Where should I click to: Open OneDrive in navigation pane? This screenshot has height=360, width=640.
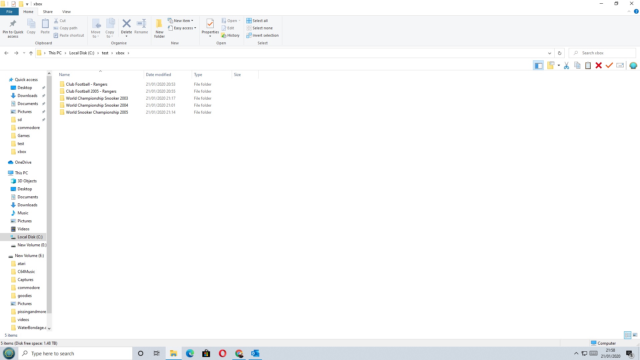(x=23, y=162)
